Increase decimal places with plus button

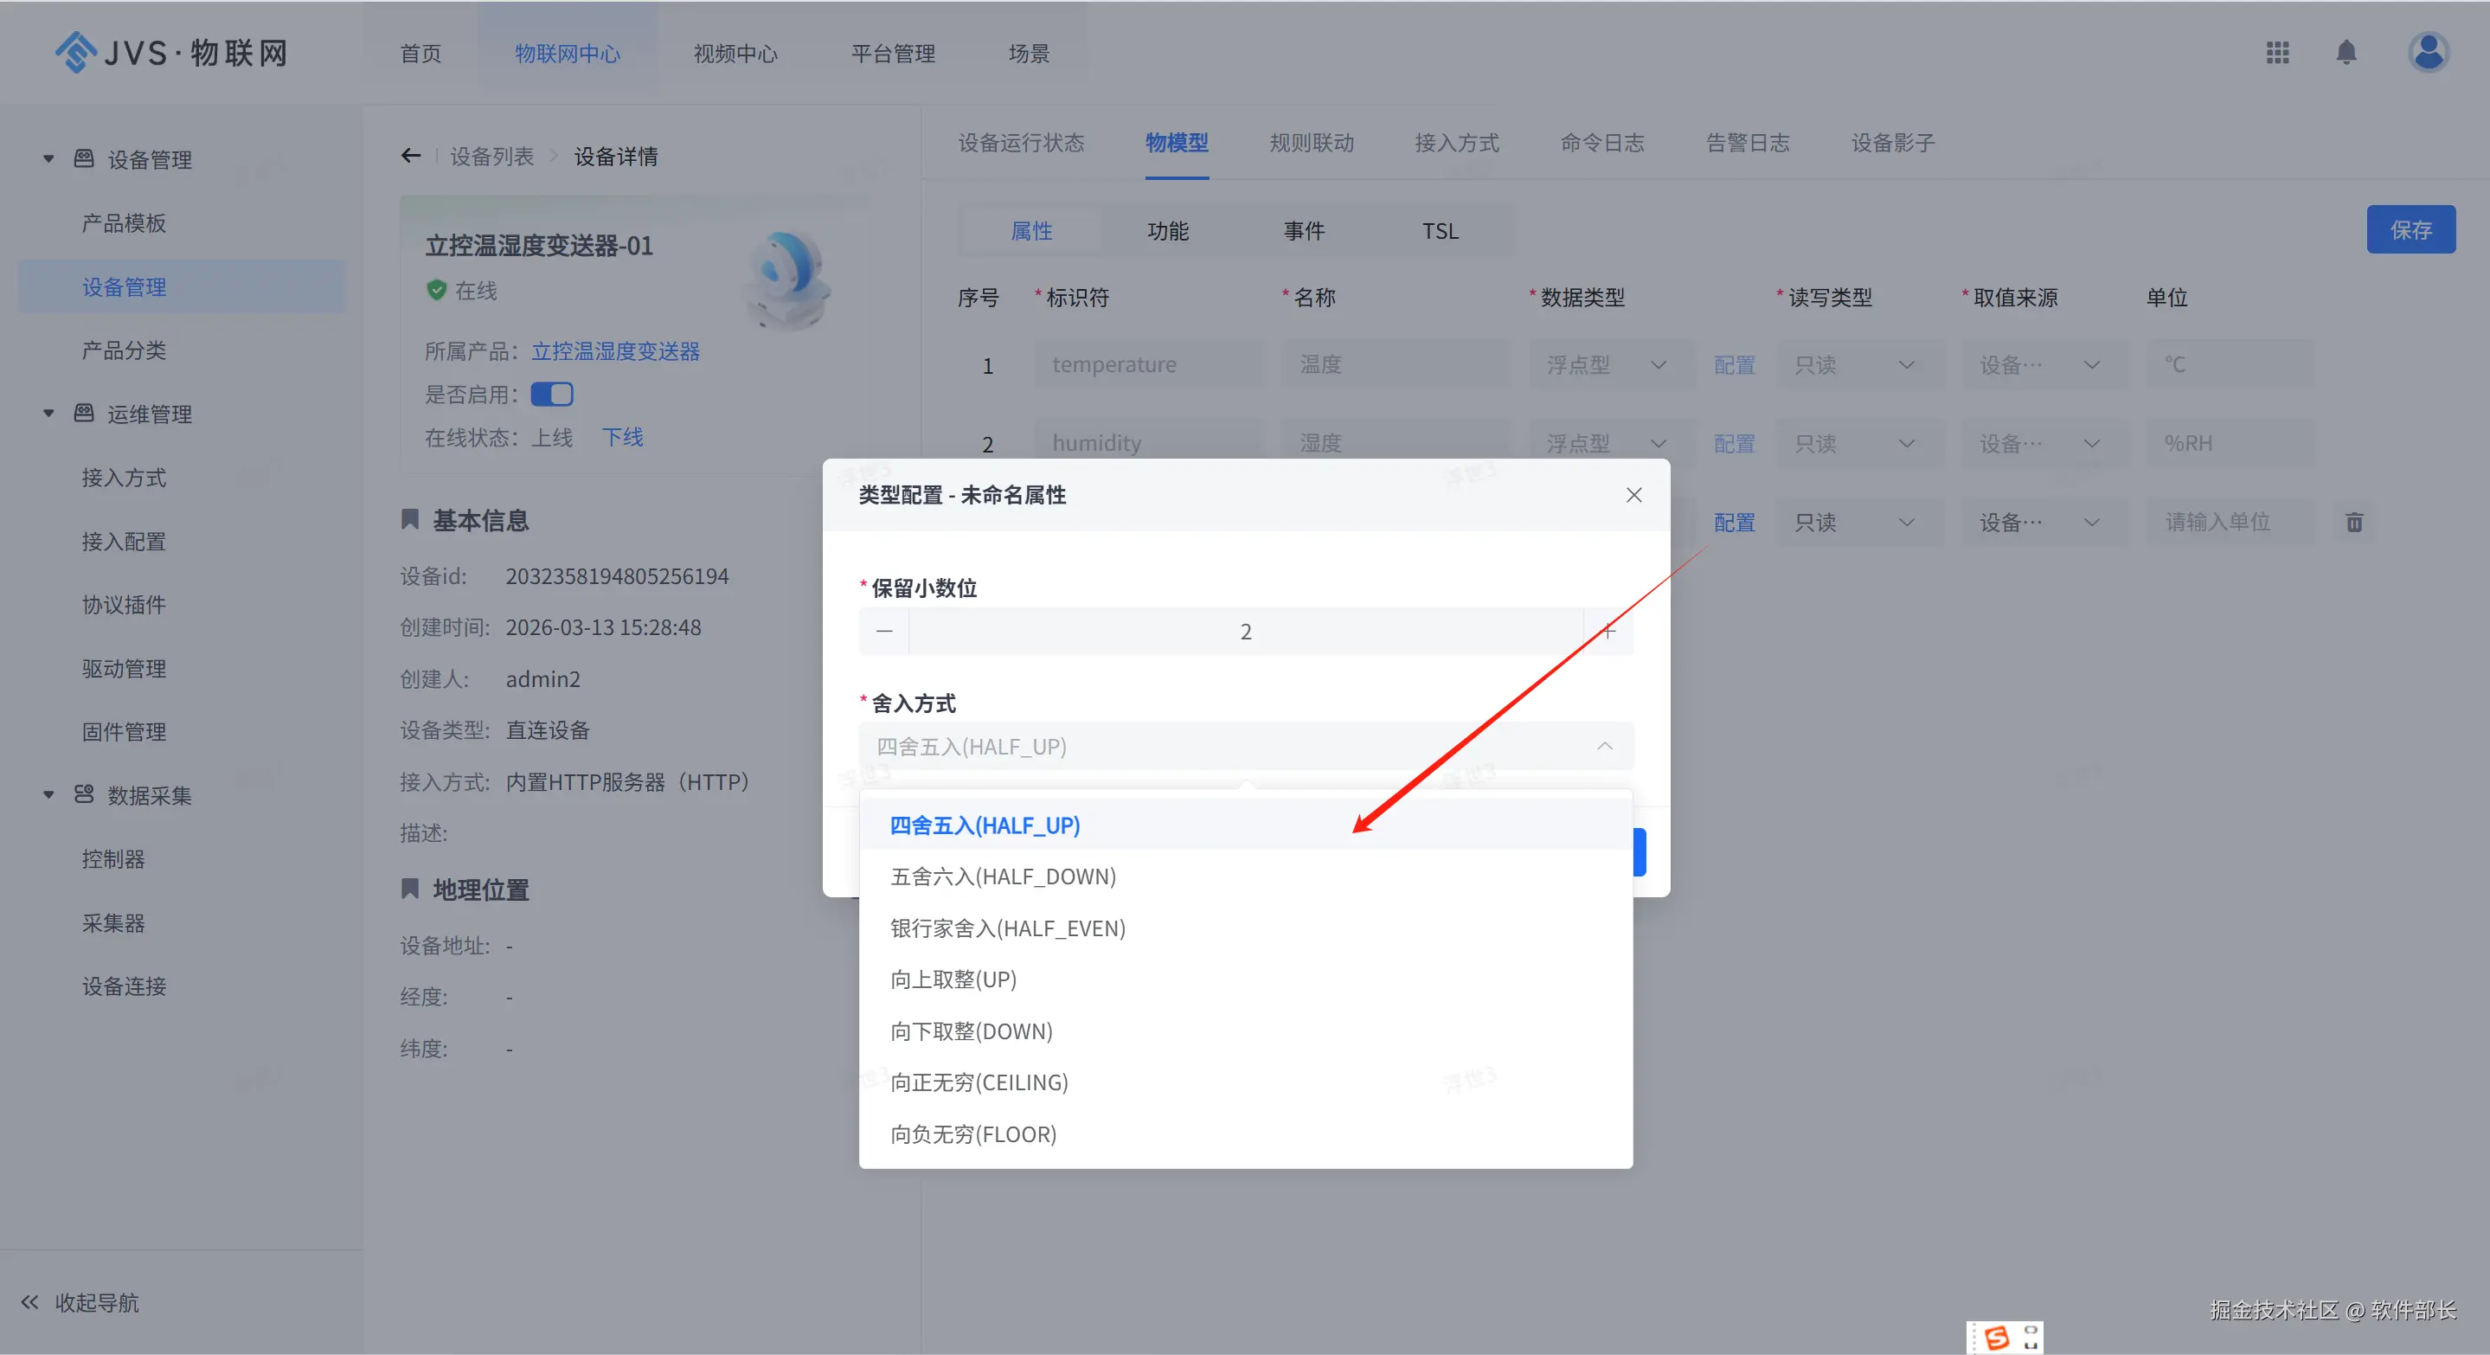click(x=1608, y=631)
